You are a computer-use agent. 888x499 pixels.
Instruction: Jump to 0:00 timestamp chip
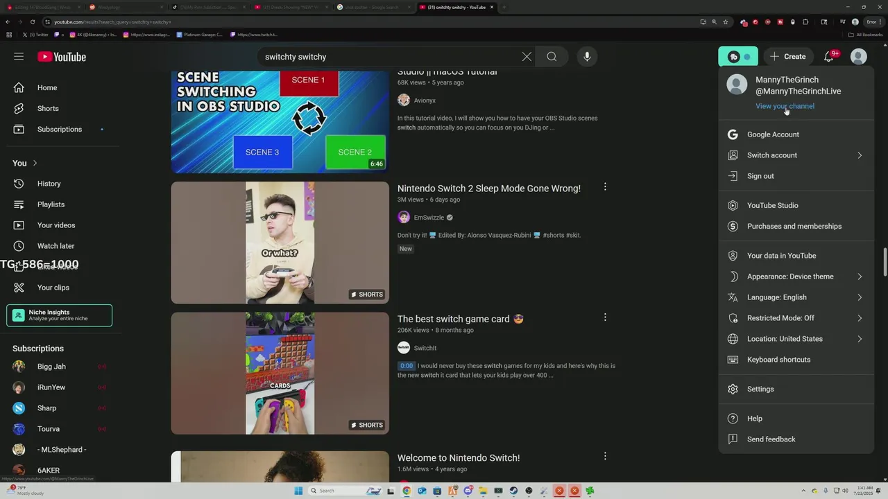click(x=407, y=366)
